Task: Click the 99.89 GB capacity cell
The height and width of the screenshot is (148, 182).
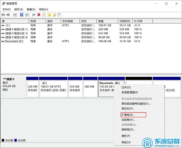Action: coord(104,37)
